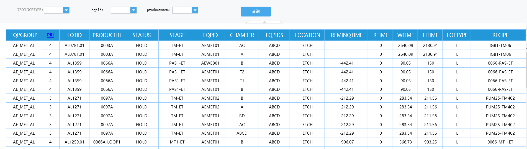Click the STATUS column header
Viewport: 527px width, 149px height.
[142, 35]
